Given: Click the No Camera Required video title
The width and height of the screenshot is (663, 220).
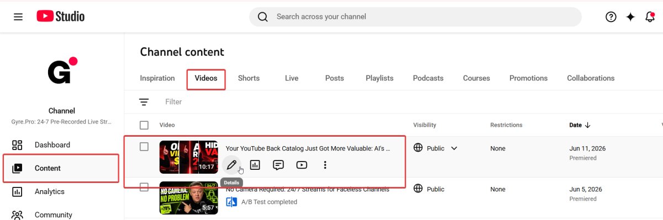Looking at the screenshot, I should [308, 189].
